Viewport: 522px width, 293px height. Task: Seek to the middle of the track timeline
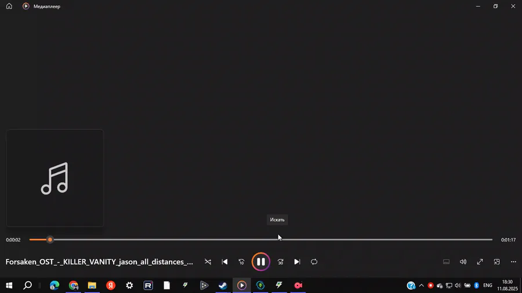tap(260, 240)
